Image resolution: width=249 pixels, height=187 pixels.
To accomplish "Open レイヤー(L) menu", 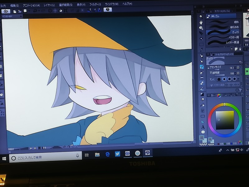I will [x=49, y=5].
